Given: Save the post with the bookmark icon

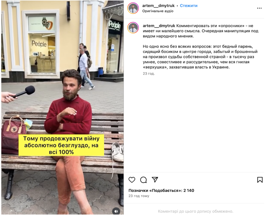Looking at the screenshot, I should (x=260, y=180).
